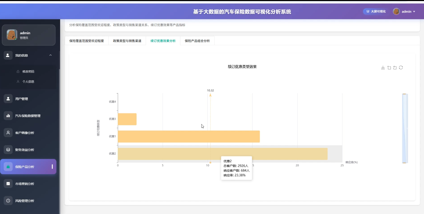Image resolution: width=424 pixels, height=214 pixels.
Task: Click the 优惠4 axis label
Action: 112,102
